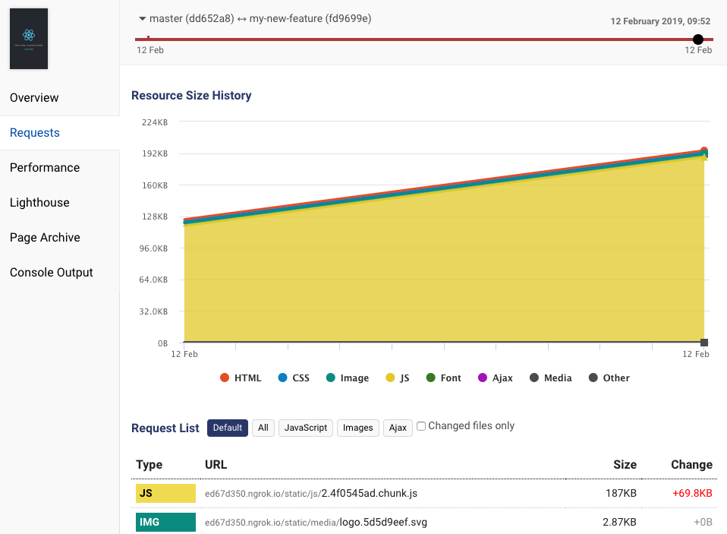Viewport: 727px width, 534px height.
Task: Open the Page Archive section
Action: click(45, 237)
